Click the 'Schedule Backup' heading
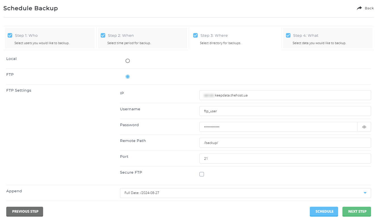This screenshot has width=379, height=222. coord(31,8)
